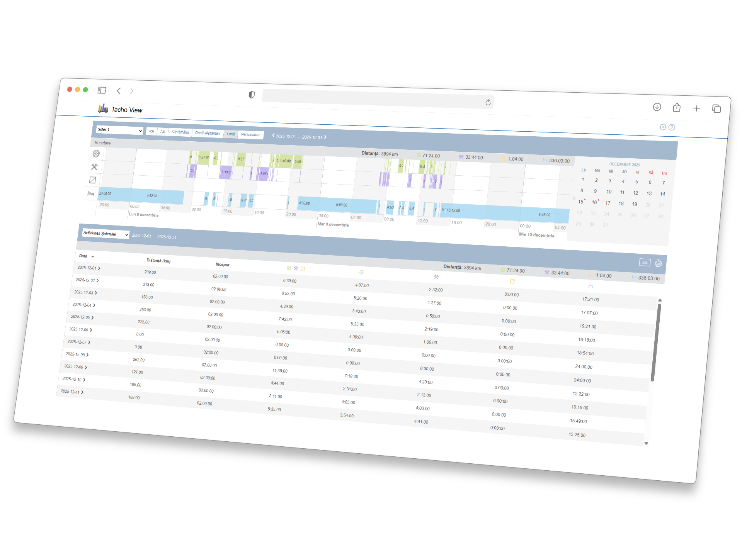Print the driver activity report
Image resolution: width=742 pixels, height=556 pixels.
(x=659, y=263)
